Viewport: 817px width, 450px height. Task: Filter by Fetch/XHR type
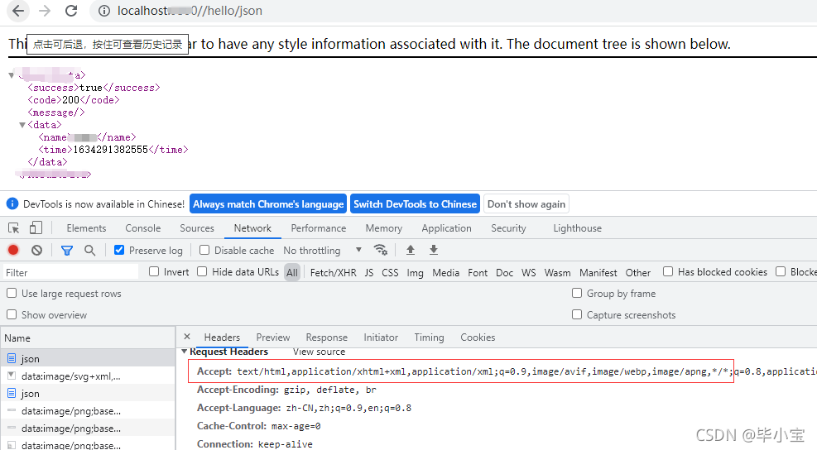pos(334,272)
